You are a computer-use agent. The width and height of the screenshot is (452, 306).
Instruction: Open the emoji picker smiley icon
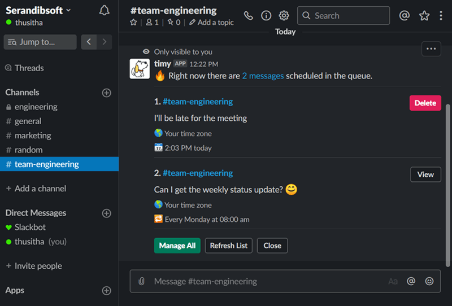click(x=429, y=281)
